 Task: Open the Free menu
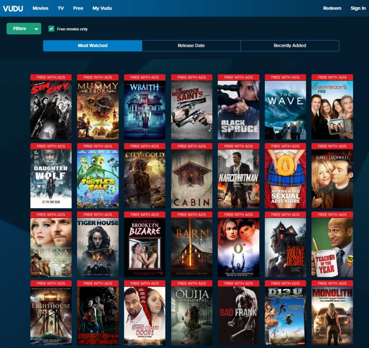78,8
